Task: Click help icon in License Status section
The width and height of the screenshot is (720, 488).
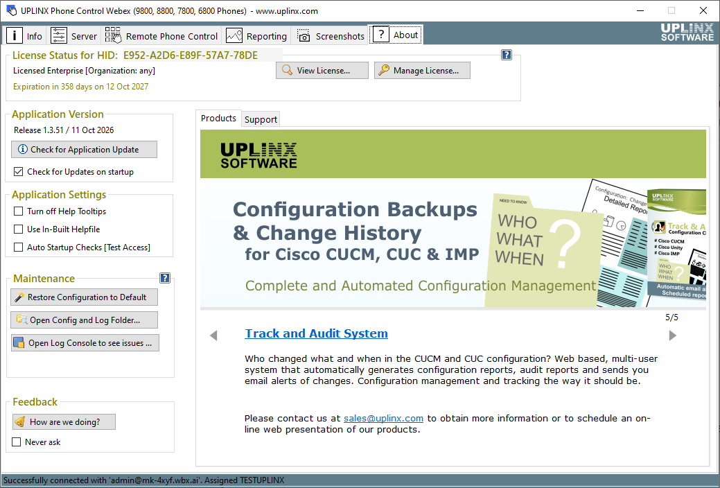Action: click(506, 55)
